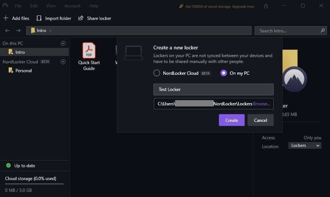Click the Intro breadcrumb in path bar
330x197 pixels.
click(39, 31)
